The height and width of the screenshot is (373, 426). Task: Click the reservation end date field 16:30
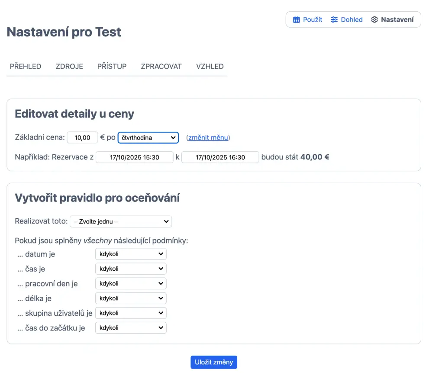(220, 157)
